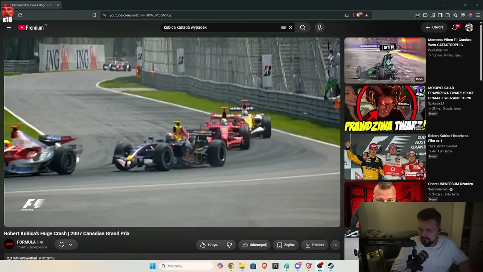Open Brave Rewards triangle icon
Image resolution: width=483 pixels, height=272 pixels.
click(x=366, y=15)
